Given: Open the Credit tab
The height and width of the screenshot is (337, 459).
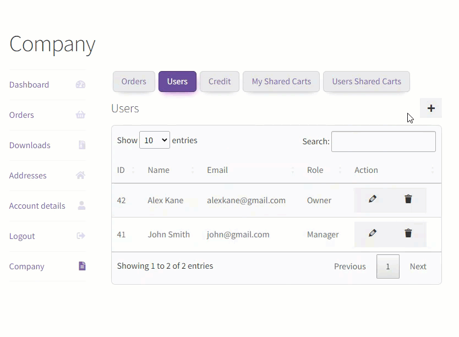Looking at the screenshot, I should [x=220, y=81].
